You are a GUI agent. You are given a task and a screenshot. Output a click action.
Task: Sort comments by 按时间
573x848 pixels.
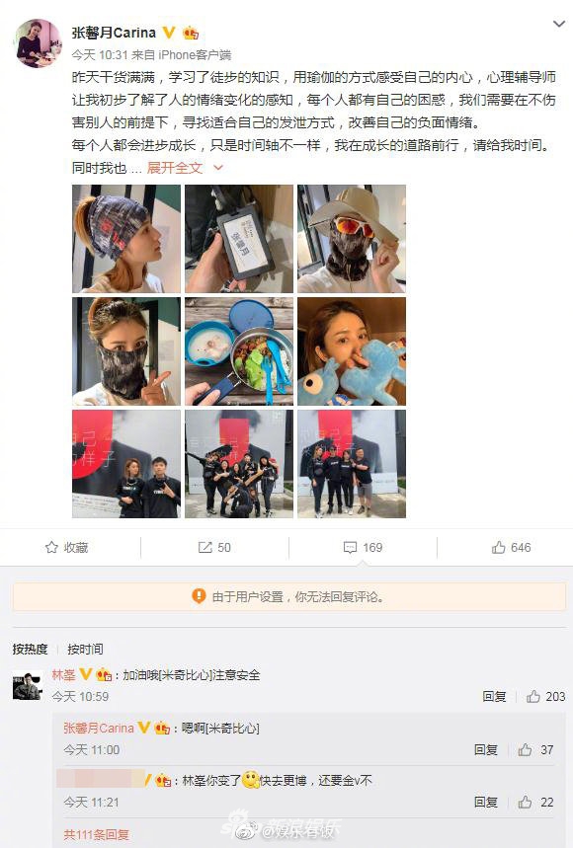coord(85,649)
